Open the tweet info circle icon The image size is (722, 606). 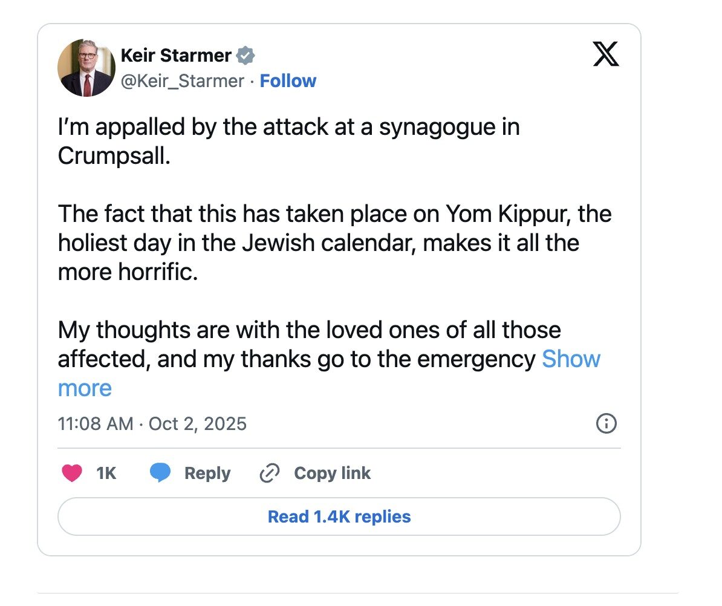click(x=607, y=423)
